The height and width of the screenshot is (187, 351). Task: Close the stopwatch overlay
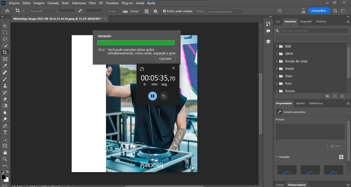173,68
